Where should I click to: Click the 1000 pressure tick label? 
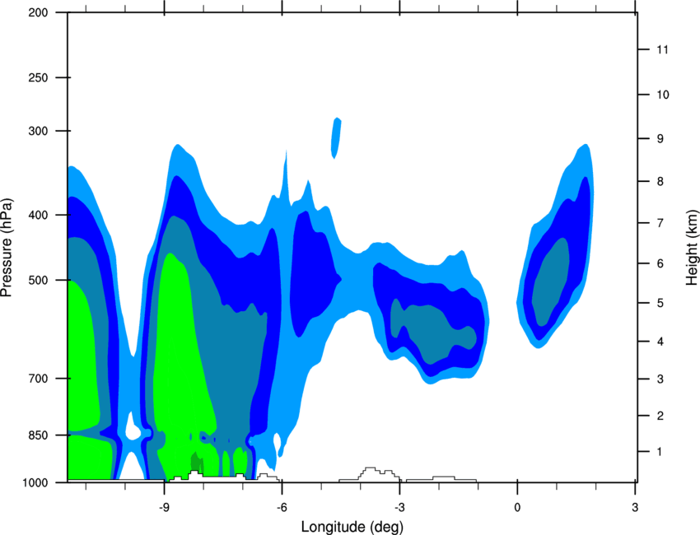point(35,483)
